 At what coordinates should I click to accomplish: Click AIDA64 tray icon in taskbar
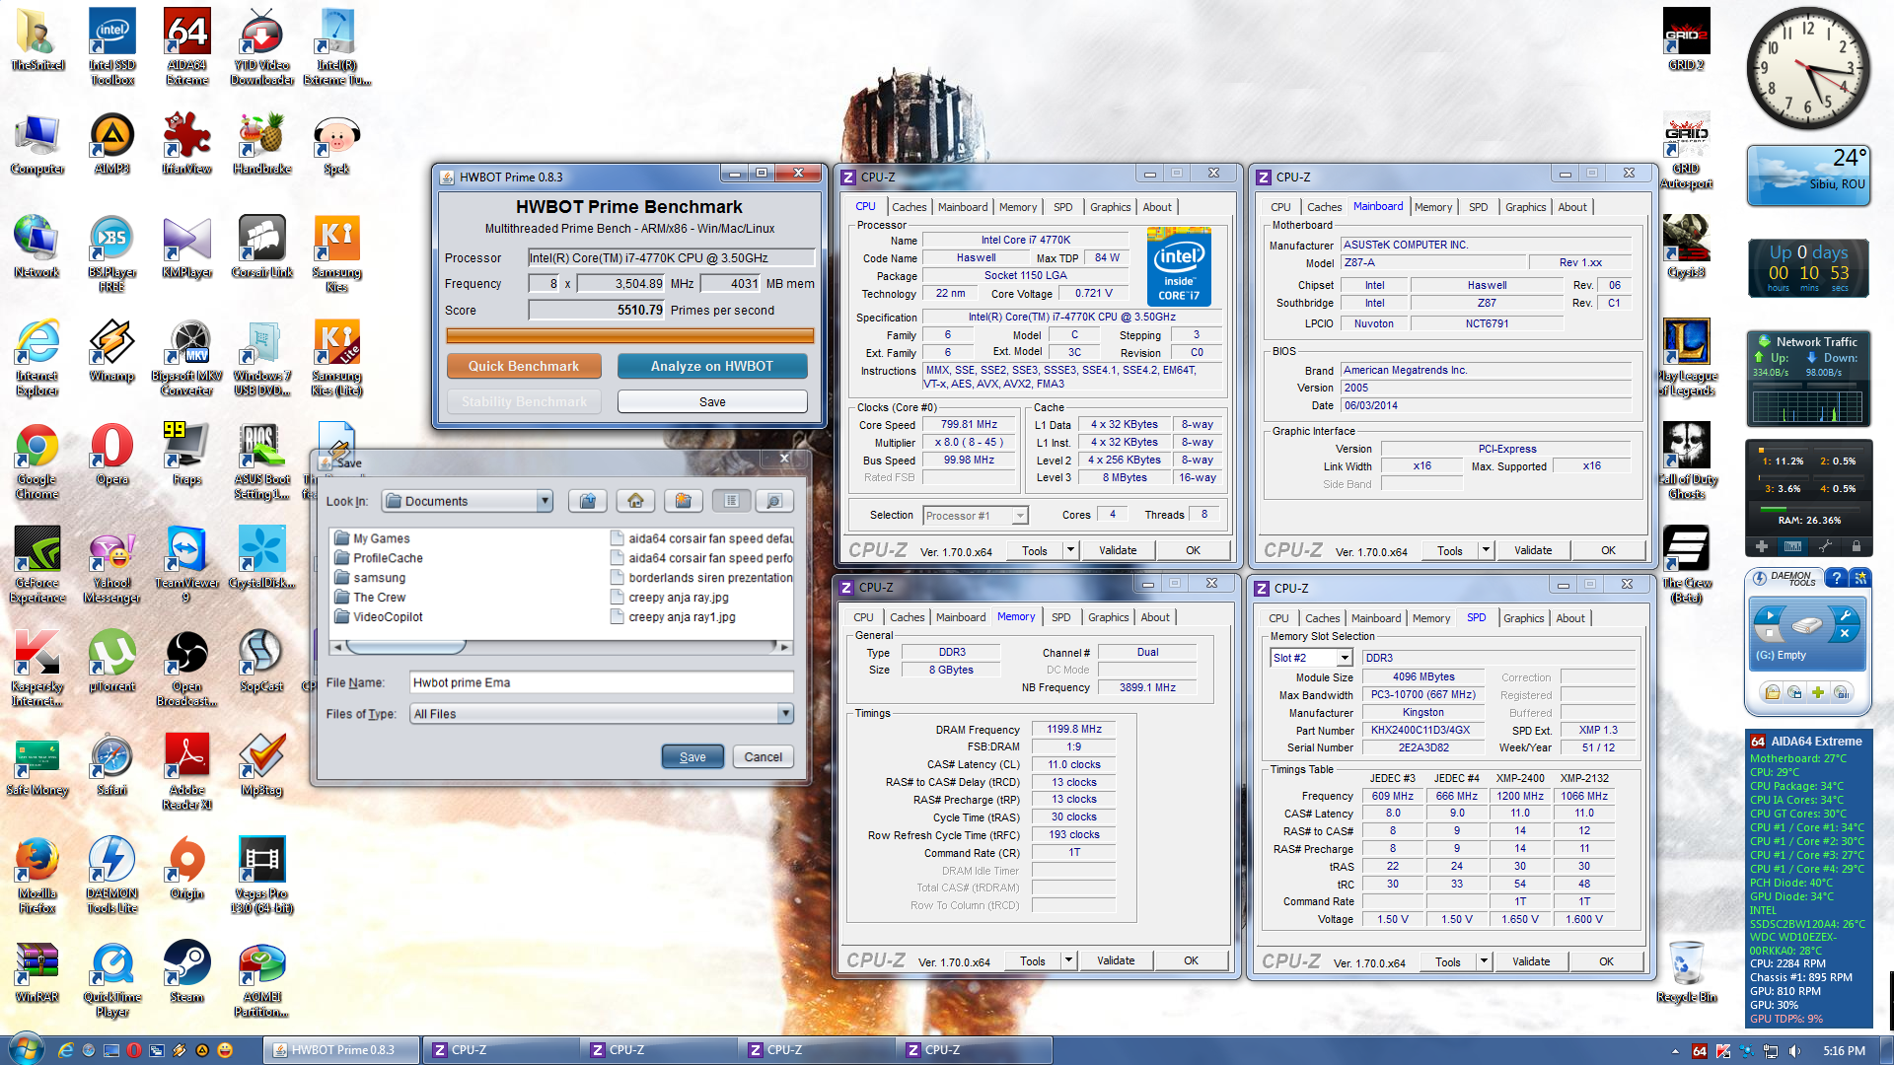[1700, 1051]
